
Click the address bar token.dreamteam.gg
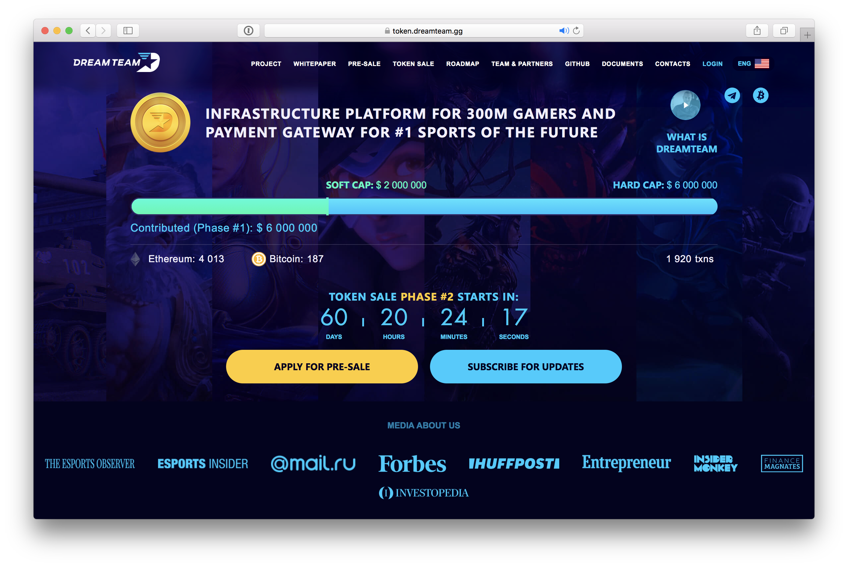point(424,31)
